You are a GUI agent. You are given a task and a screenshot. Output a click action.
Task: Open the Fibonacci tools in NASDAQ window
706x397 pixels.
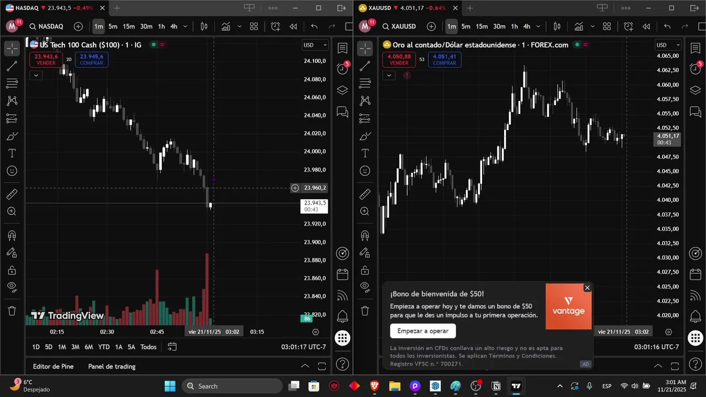pyautogui.click(x=12, y=84)
